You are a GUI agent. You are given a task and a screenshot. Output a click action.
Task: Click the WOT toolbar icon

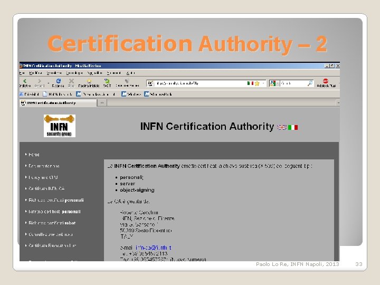pos(107,81)
